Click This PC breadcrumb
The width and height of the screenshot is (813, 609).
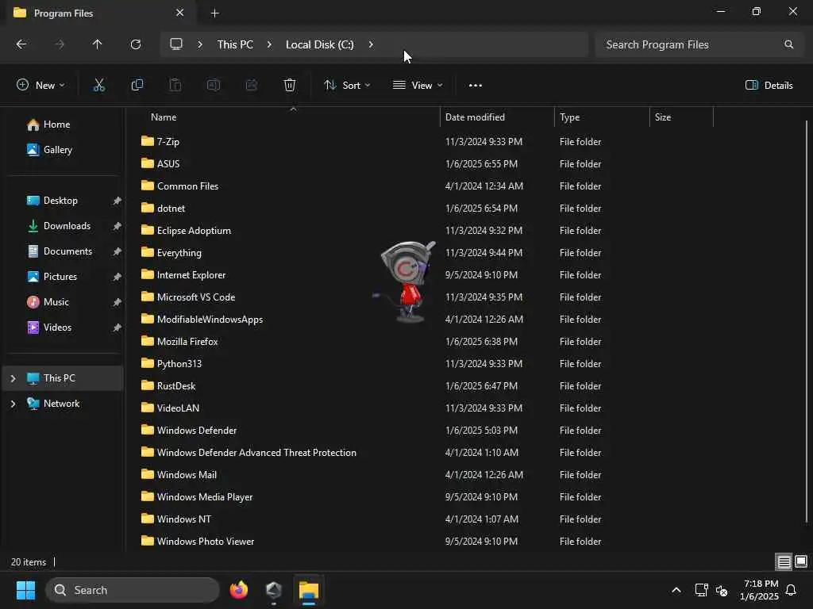coord(235,44)
